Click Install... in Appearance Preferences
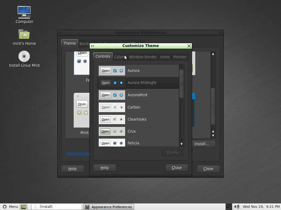Screen dimensions: 281x210 point(203,144)
